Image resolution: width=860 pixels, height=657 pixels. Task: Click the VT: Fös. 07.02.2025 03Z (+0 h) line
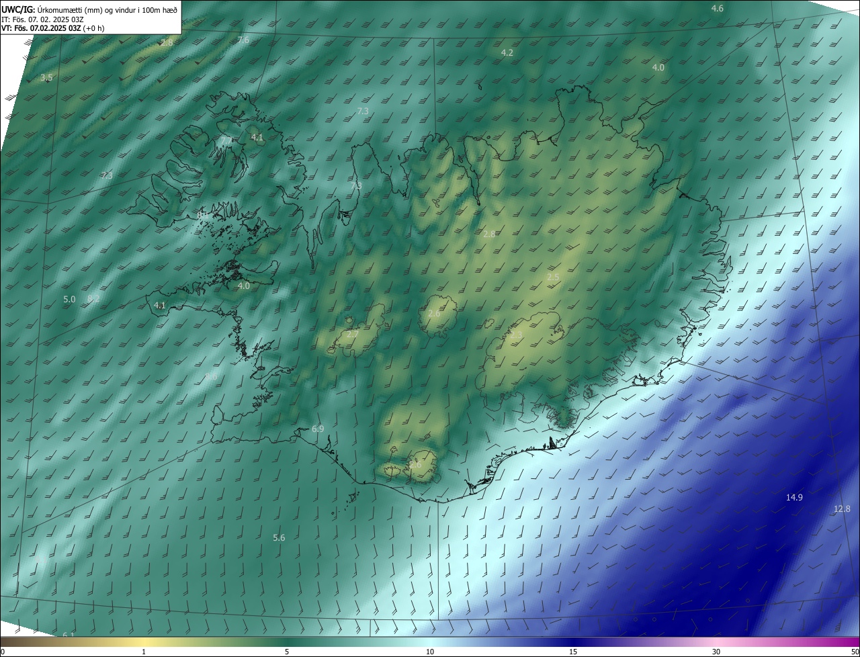tap(52, 28)
